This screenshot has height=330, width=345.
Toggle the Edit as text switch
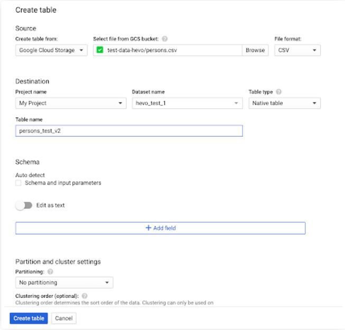(x=24, y=205)
